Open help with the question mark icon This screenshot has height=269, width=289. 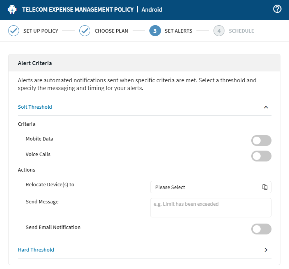277,9
